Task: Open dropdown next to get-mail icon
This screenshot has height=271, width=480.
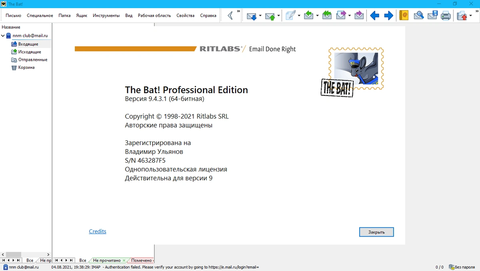Action: (260, 16)
